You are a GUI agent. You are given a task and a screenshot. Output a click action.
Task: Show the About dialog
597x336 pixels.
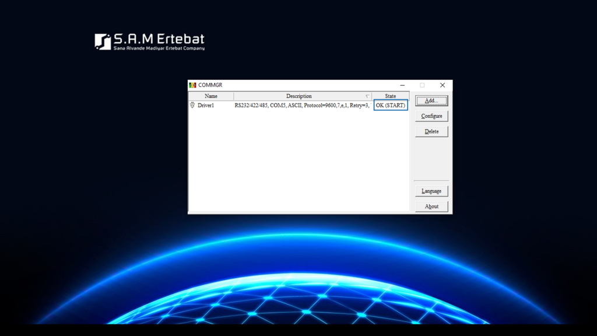[431, 206]
